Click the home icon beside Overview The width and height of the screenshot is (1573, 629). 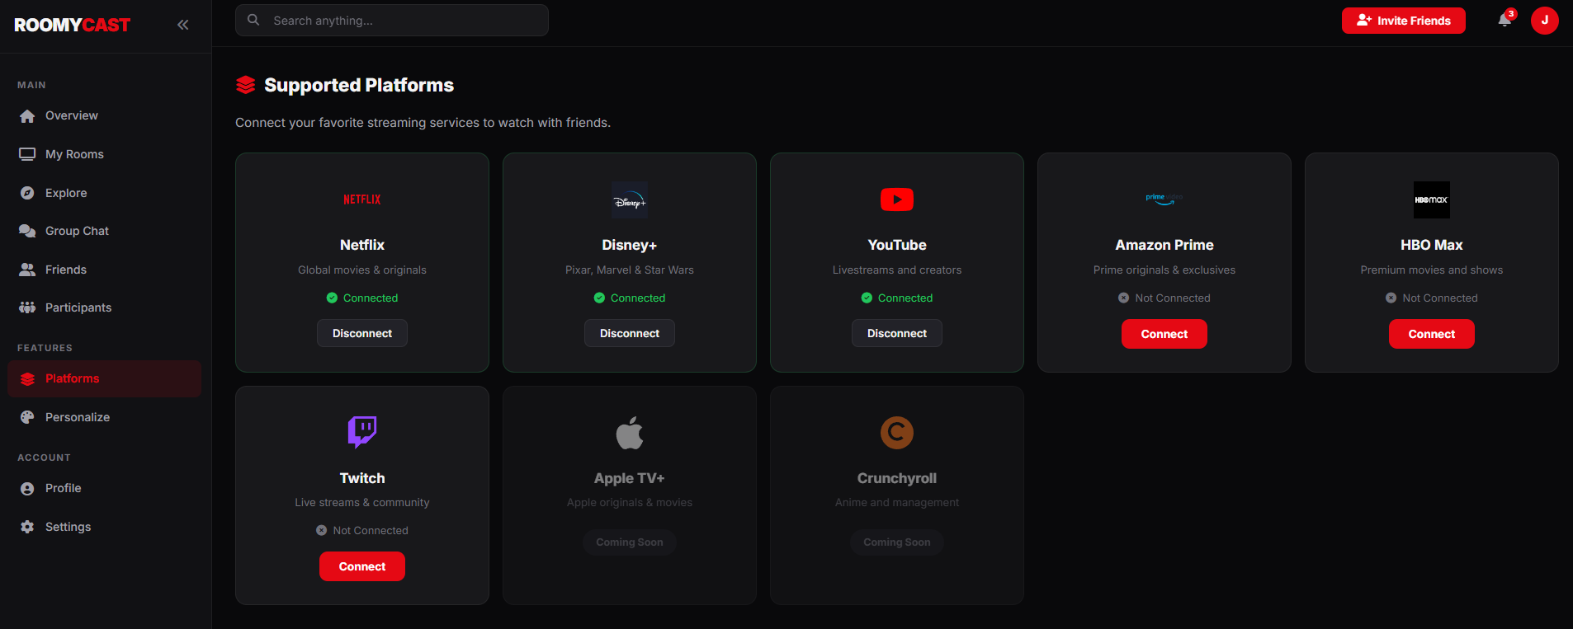[27, 115]
